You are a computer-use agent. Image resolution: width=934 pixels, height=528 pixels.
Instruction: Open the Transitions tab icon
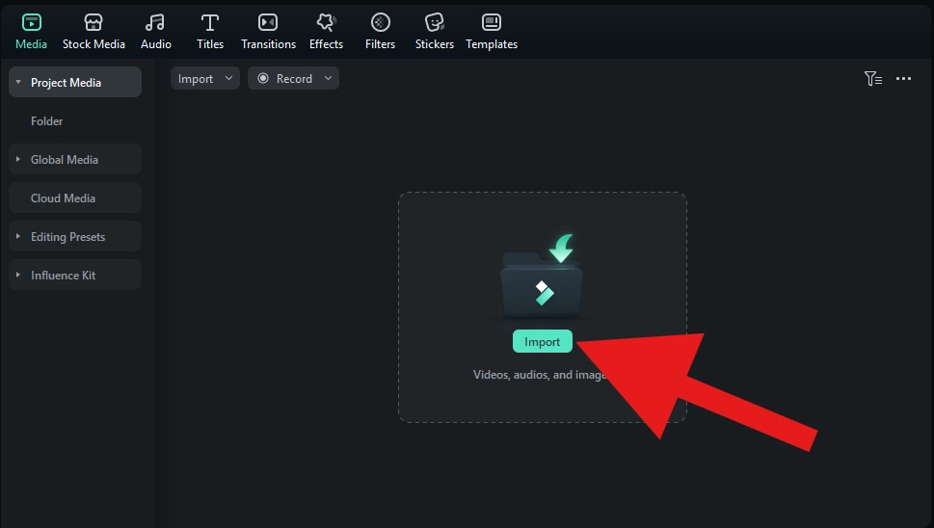tap(268, 22)
